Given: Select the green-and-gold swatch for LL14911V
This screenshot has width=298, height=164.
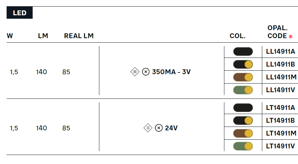Looking at the screenshot, I should pos(243,90).
